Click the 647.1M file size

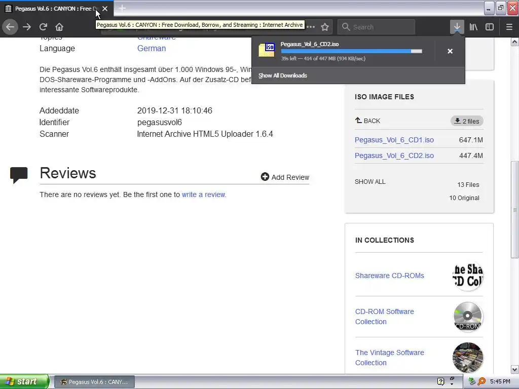pos(471,140)
